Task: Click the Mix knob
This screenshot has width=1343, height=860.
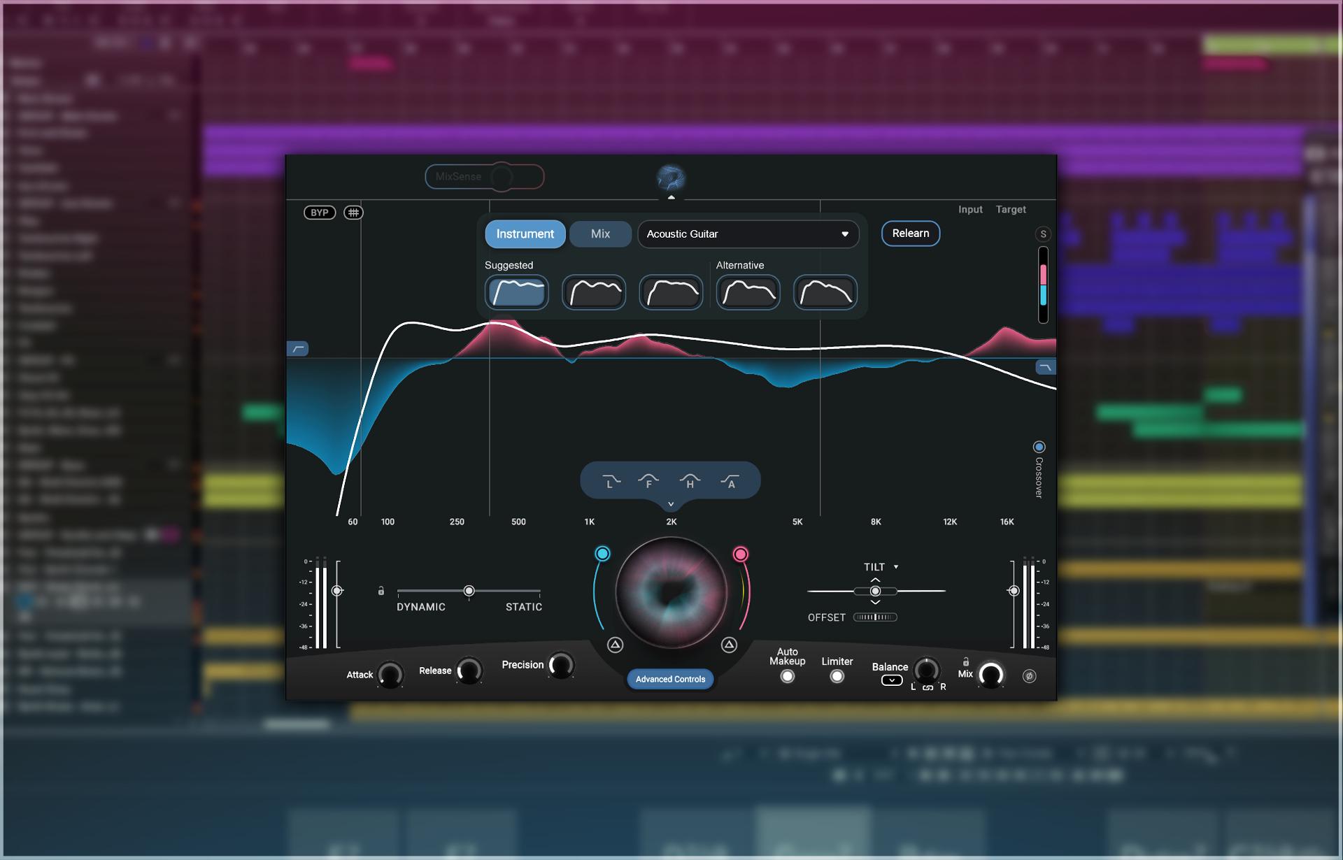Action: [990, 675]
